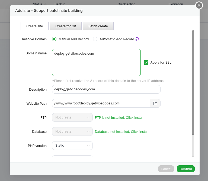
Task: Select the Manual Add Record radio button
Action: coord(54,39)
